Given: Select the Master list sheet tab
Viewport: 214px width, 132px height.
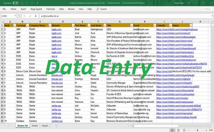Looking at the screenshot, I should (23, 126).
